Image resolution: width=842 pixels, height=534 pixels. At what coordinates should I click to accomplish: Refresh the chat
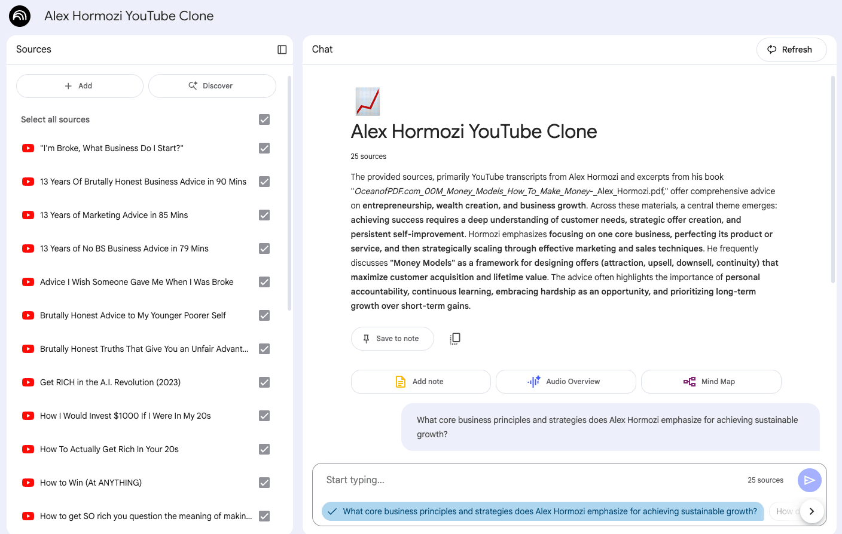coord(791,50)
